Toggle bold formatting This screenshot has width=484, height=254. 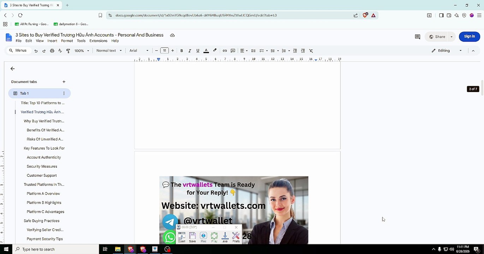(181, 51)
